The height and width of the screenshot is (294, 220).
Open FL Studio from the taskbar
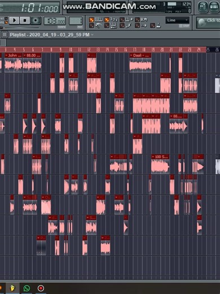coord(12,288)
